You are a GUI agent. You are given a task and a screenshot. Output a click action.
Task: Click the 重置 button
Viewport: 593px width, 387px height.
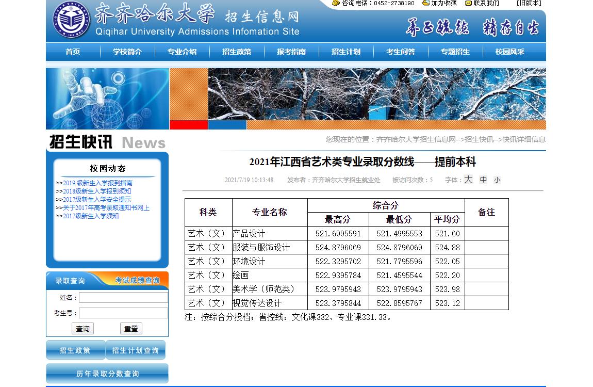pos(131,329)
